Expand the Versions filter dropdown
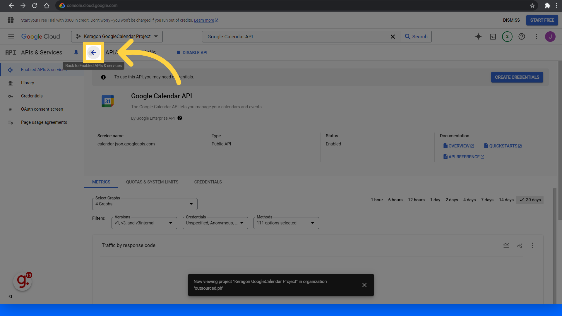This screenshot has height=316, width=562. [x=144, y=223]
